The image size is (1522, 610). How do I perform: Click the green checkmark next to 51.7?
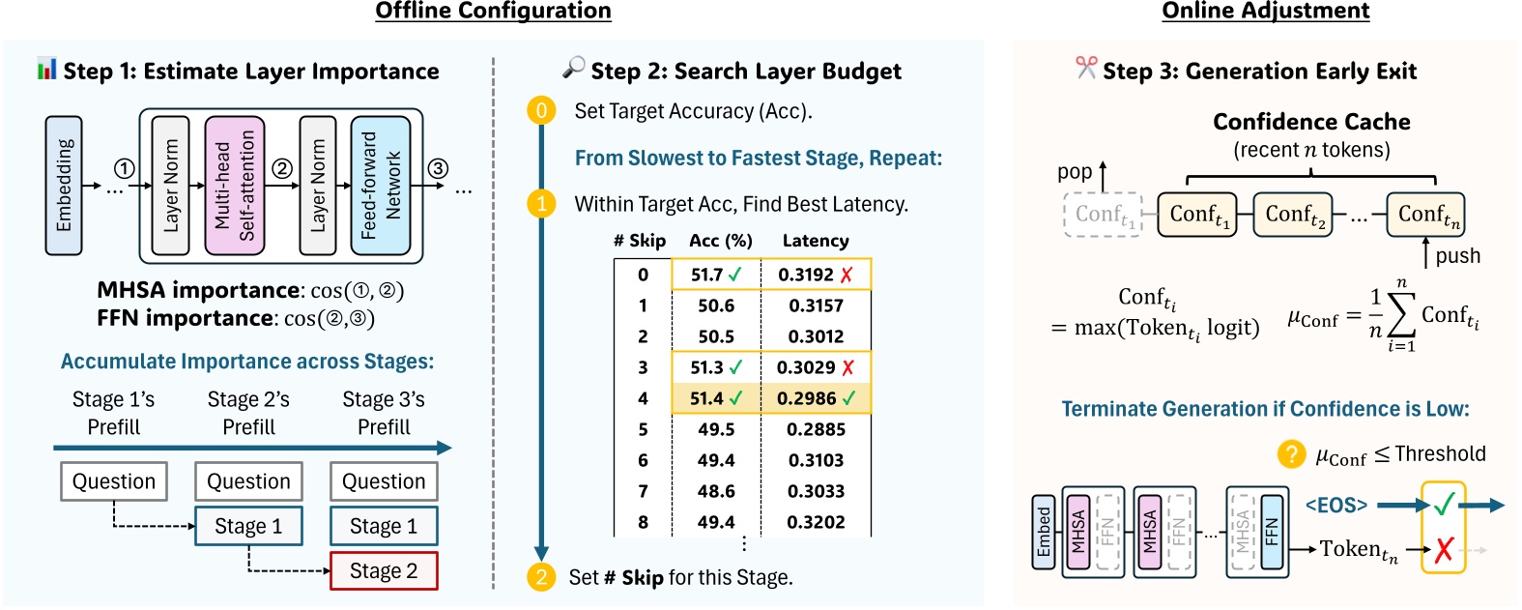click(x=735, y=275)
